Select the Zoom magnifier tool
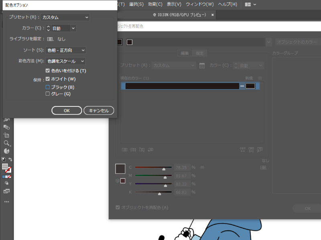321x240 pixels. pos(6,143)
